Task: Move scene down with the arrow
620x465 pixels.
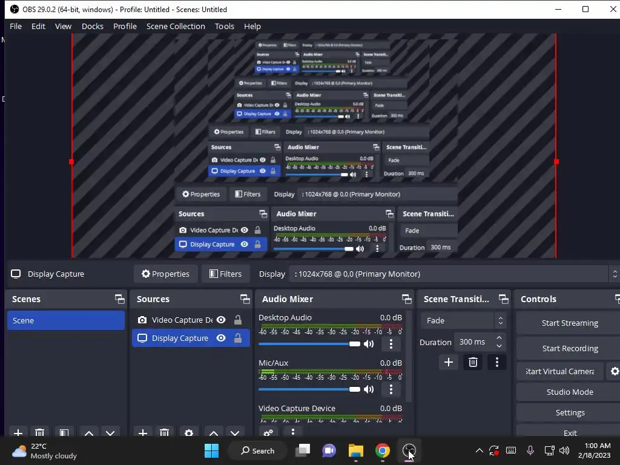Action: (x=110, y=432)
